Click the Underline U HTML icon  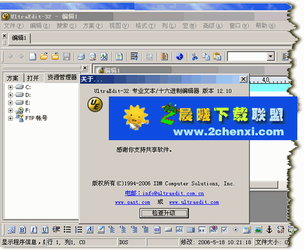coord(45,229)
